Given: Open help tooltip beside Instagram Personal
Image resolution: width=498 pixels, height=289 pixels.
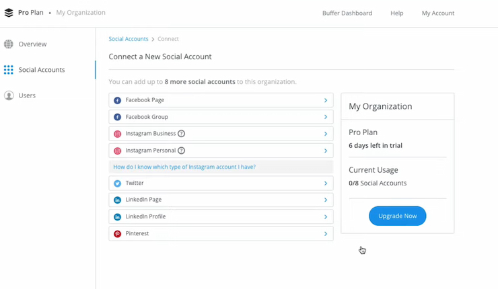Looking at the screenshot, I should coord(181,151).
